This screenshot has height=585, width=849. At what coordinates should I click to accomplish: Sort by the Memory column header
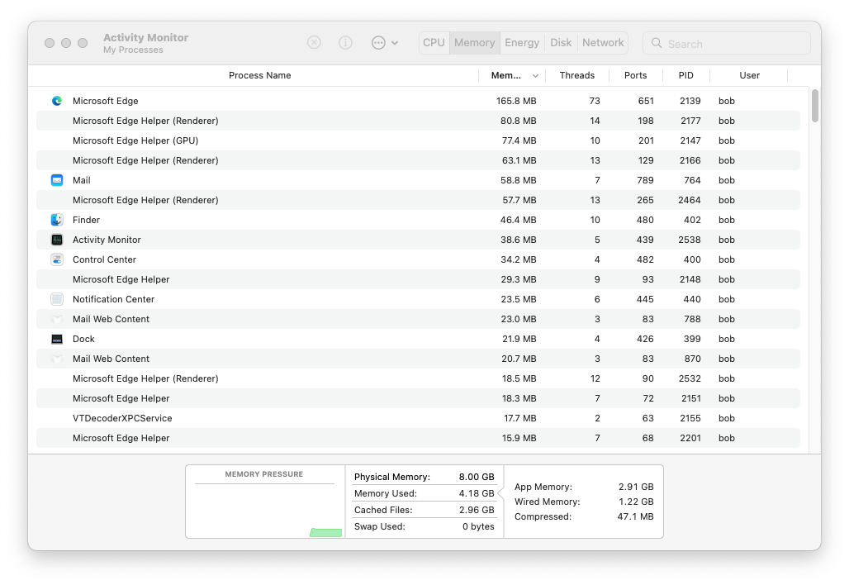click(505, 75)
